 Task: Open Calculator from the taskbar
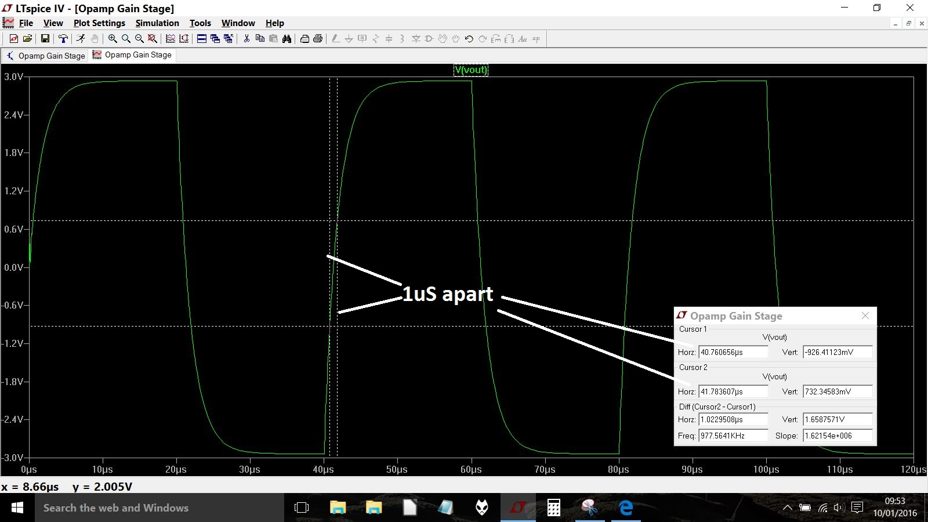tap(554, 507)
